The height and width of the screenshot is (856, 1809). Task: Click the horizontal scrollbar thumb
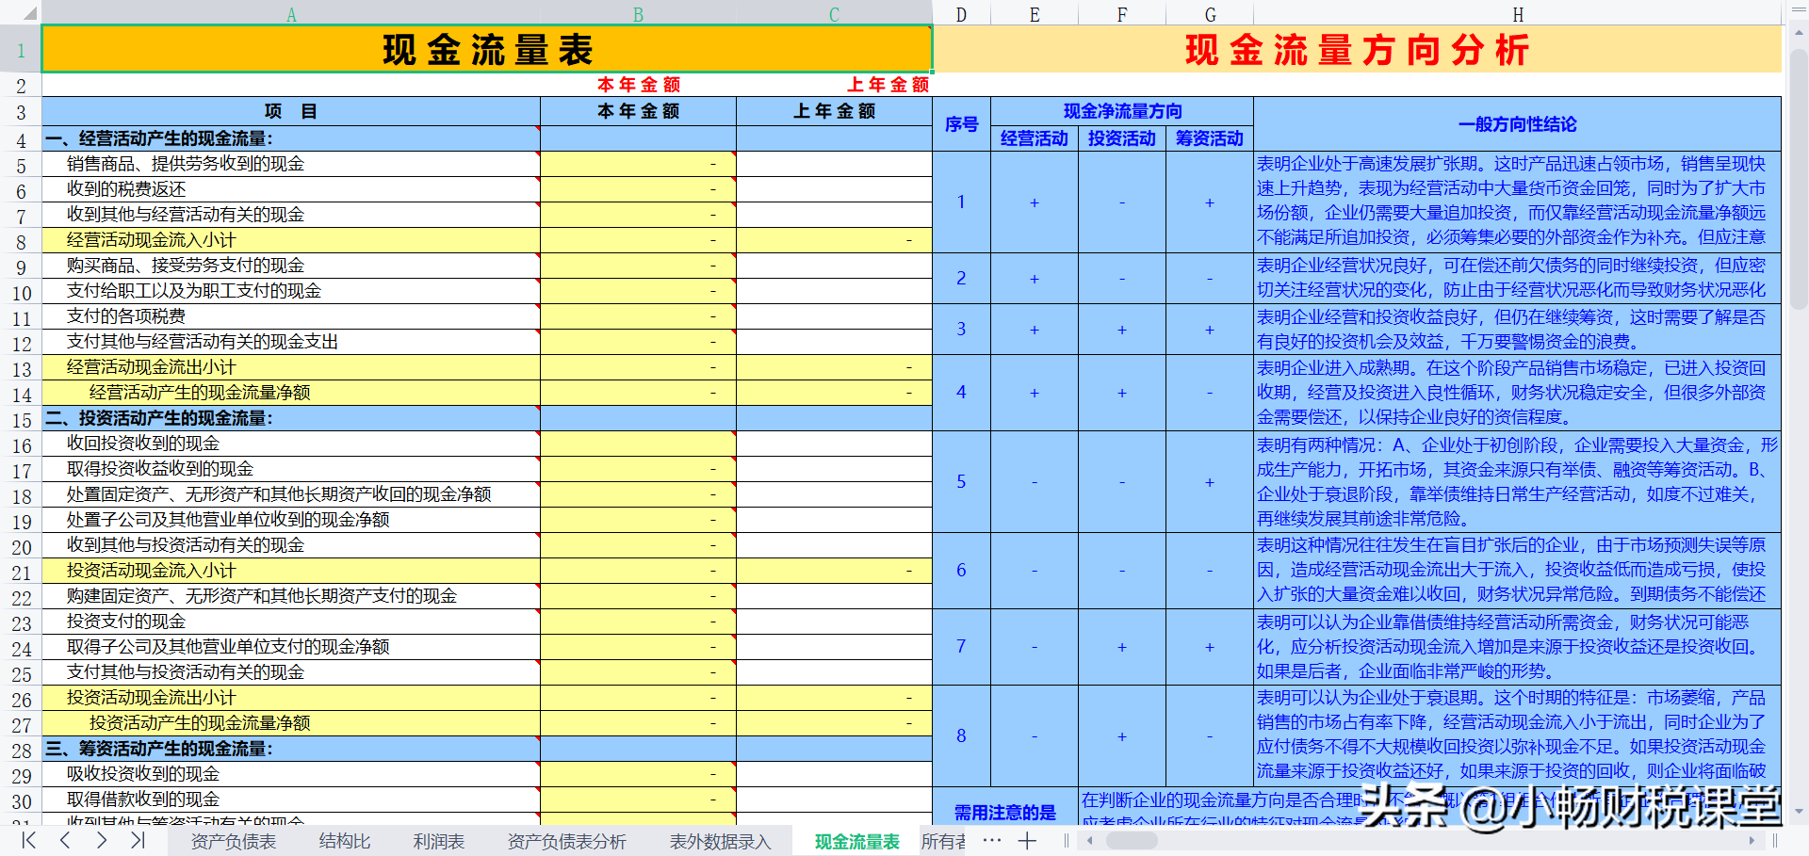[1132, 841]
